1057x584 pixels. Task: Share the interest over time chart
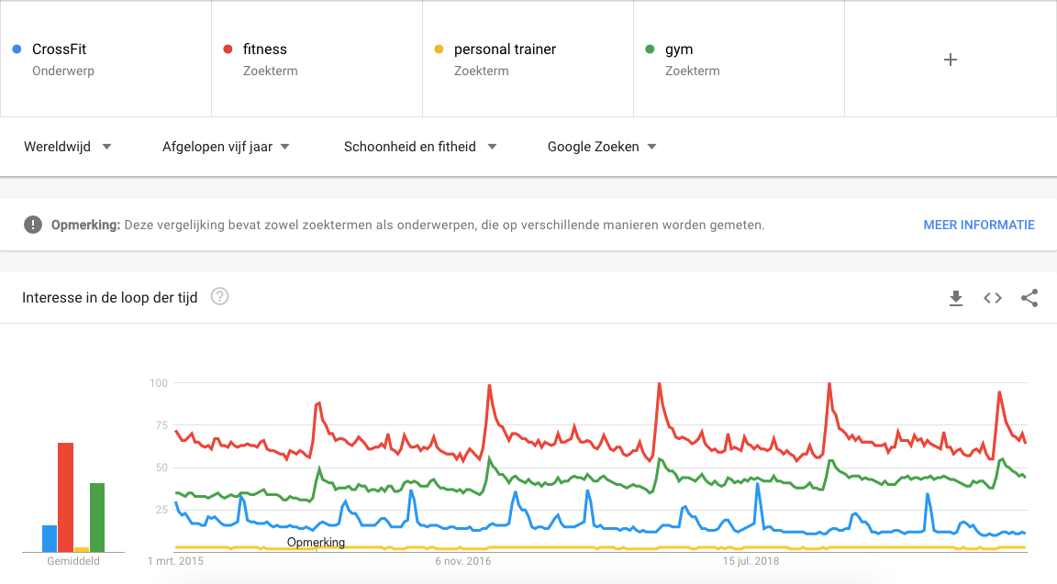[x=1029, y=298]
